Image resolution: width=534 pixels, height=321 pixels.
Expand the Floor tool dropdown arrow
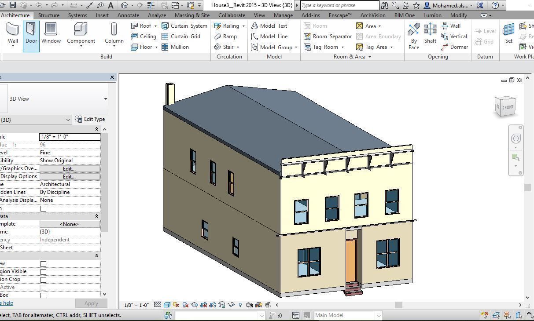(x=156, y=47)
